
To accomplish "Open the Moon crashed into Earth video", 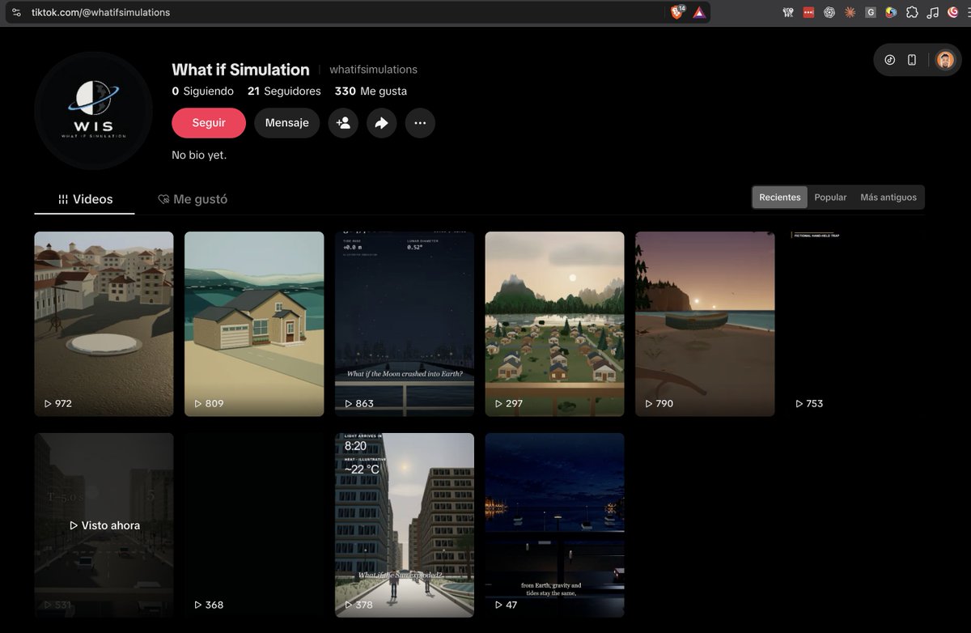I will (405, 324).
